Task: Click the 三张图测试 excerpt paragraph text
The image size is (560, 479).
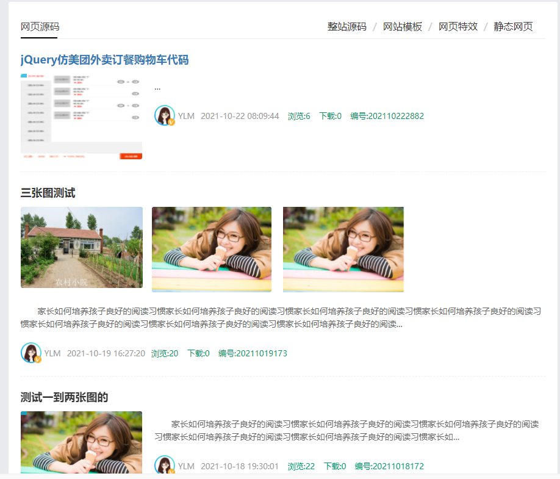Action: point(281,317)
